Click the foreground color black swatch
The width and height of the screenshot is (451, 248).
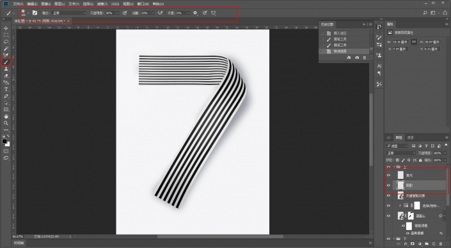[4, 141]
